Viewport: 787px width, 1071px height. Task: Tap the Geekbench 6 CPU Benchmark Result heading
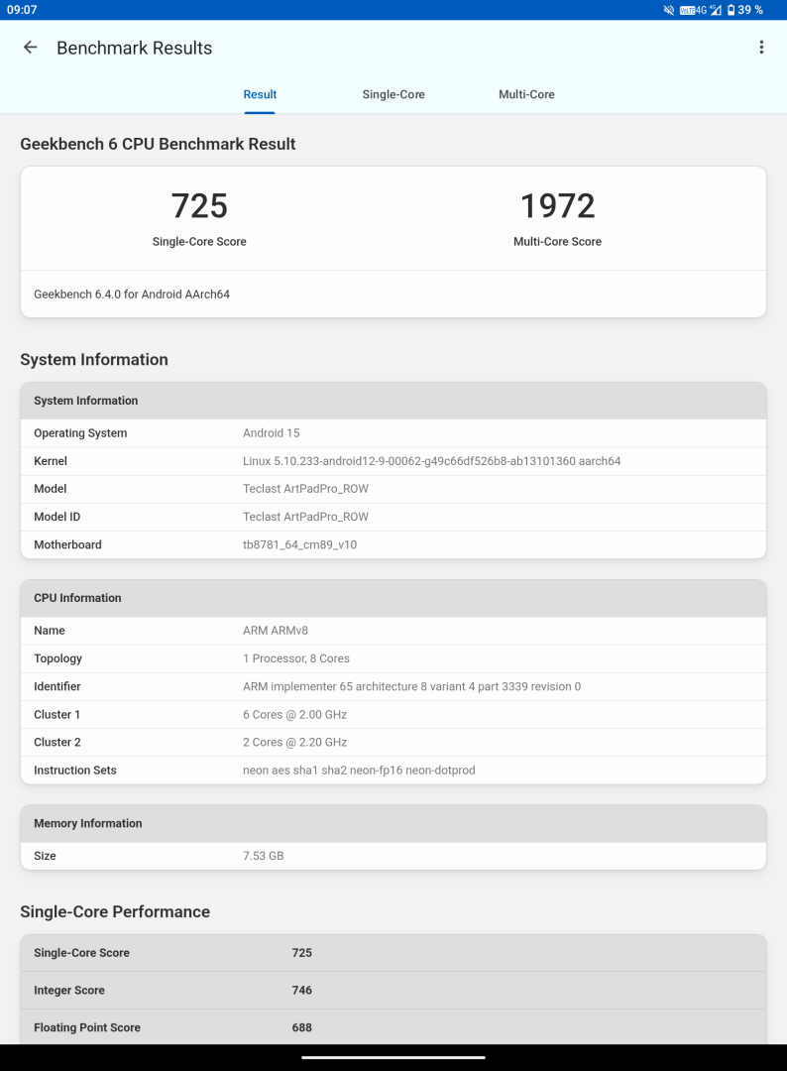coord(158,144)
